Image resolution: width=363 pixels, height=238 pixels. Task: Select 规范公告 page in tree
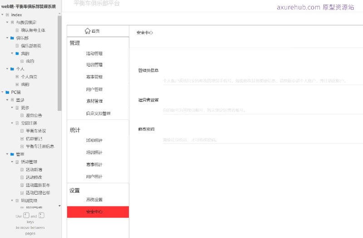pos(34,115)
